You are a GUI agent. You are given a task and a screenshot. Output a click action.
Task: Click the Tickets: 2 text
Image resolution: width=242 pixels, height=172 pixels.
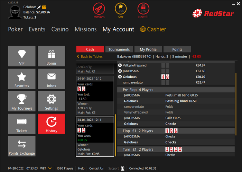(x=30, y=17)
